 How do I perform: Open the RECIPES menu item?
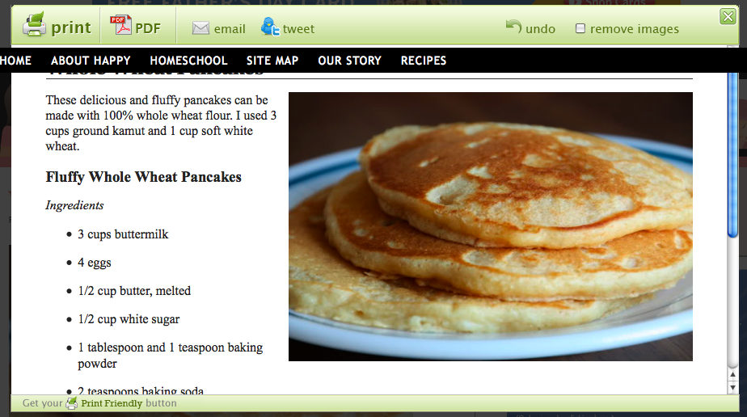pyautogui.click(x=424, y=61)
